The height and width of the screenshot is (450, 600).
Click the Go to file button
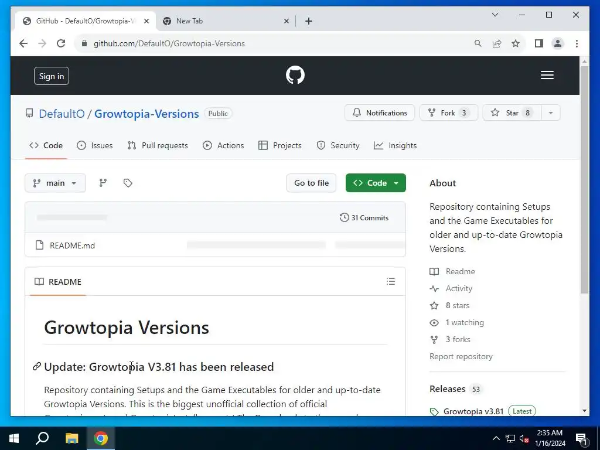point(311,183)
